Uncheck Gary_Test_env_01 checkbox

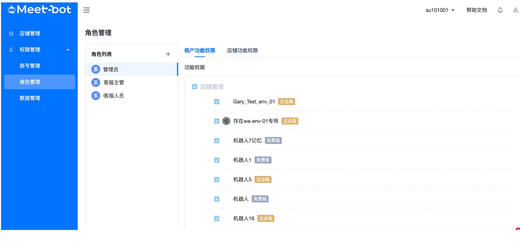click(x=217, y=102)
